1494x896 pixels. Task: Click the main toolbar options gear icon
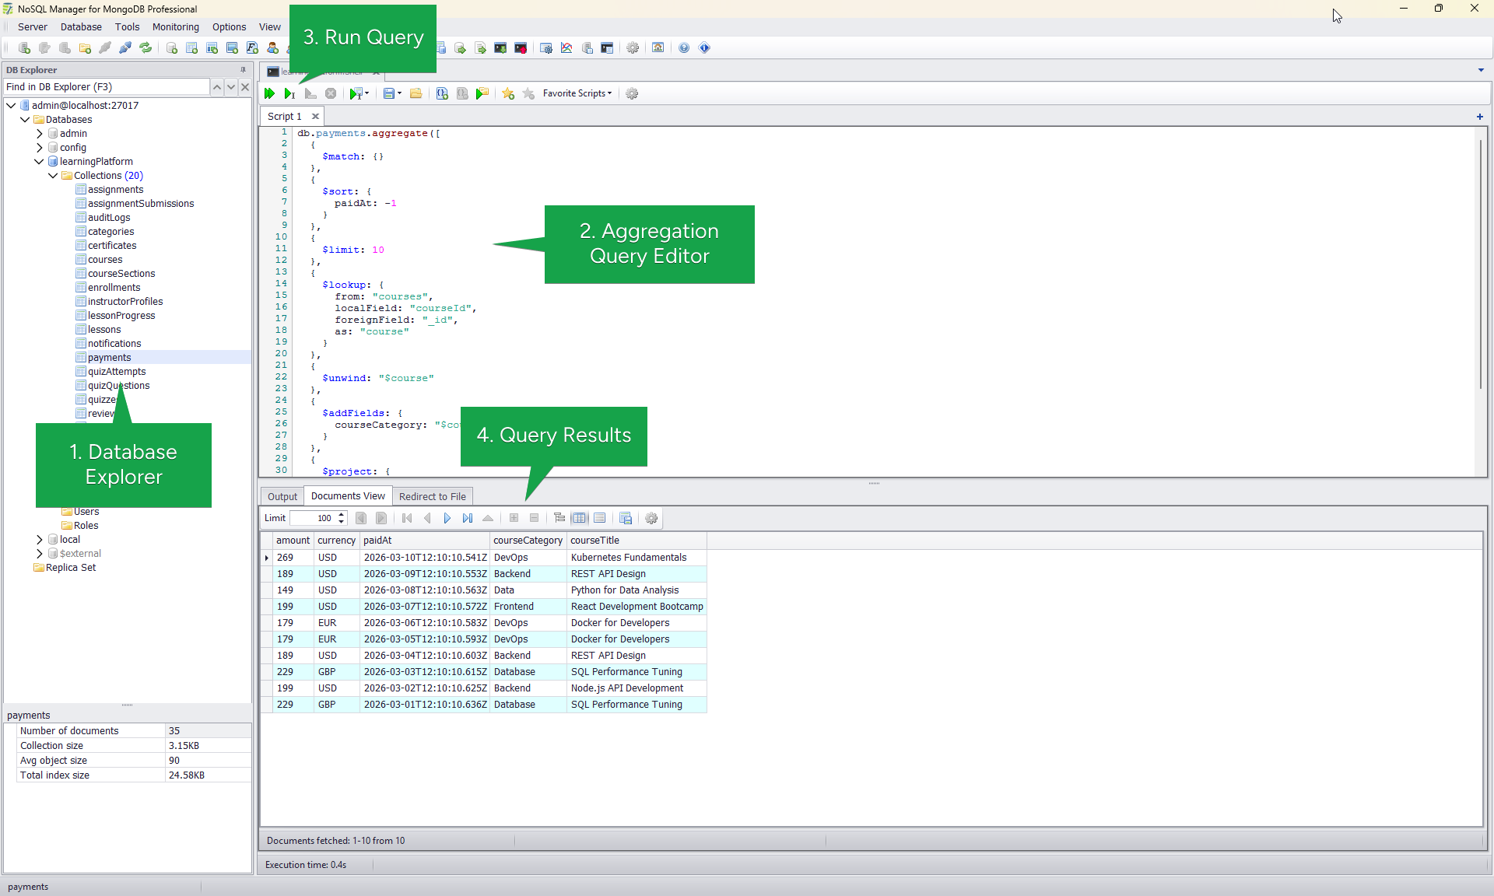[633, 48]
